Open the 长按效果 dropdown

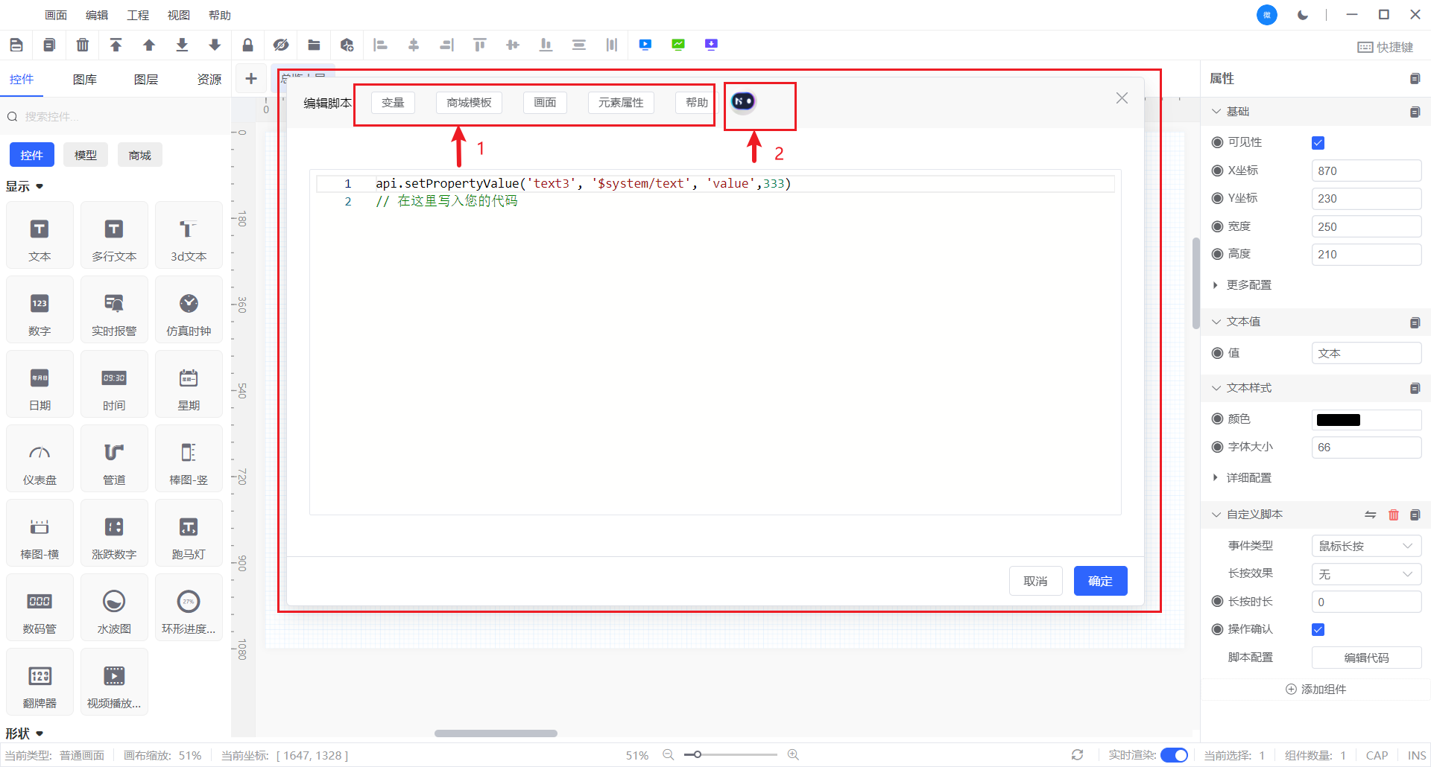[x=1365, y=574]
